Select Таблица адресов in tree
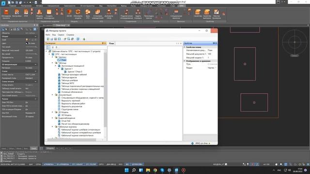This screenshot has width=310, height=174. pyautogui.click(x=69, y=77)
